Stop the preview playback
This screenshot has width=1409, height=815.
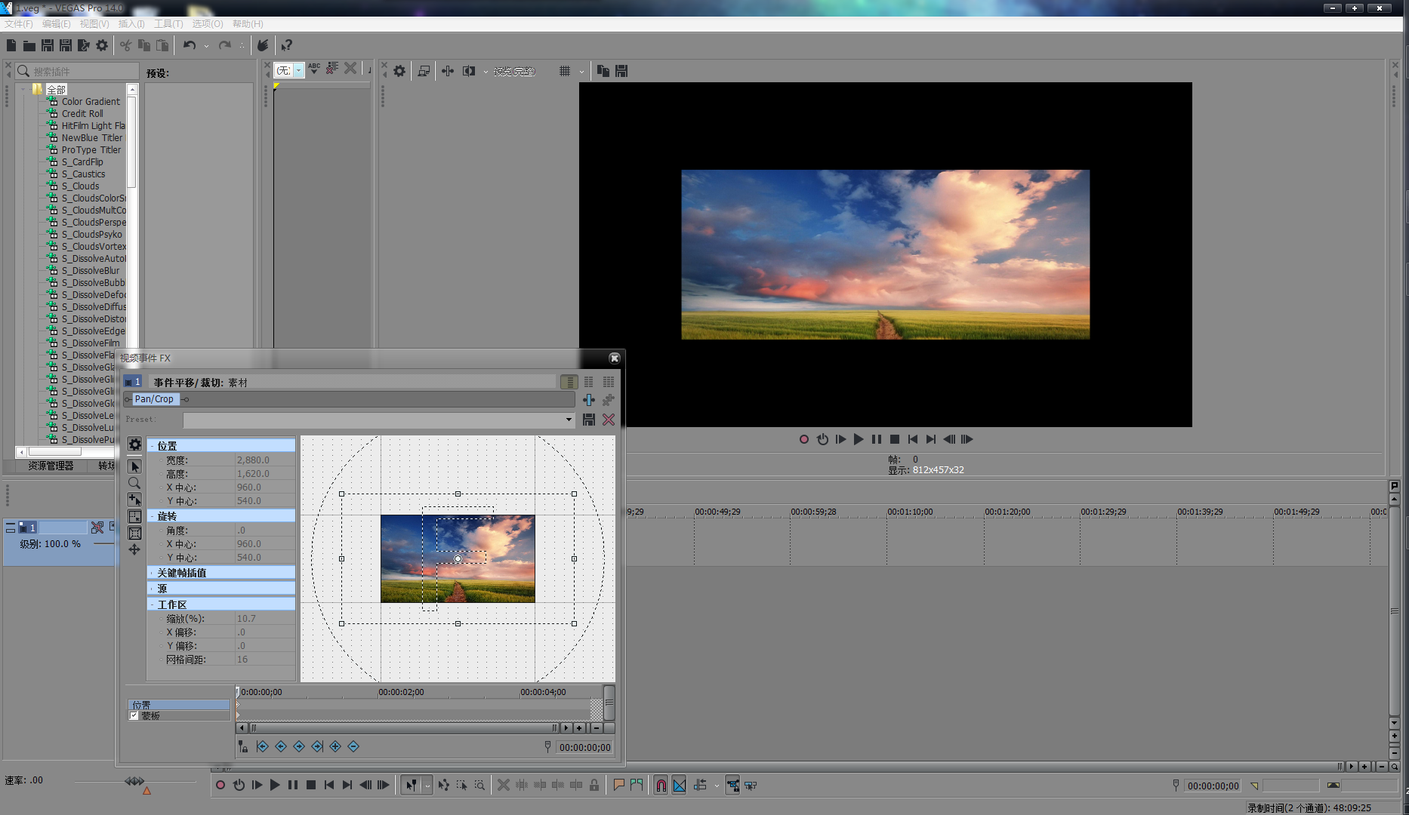click(x=895, y=439)
